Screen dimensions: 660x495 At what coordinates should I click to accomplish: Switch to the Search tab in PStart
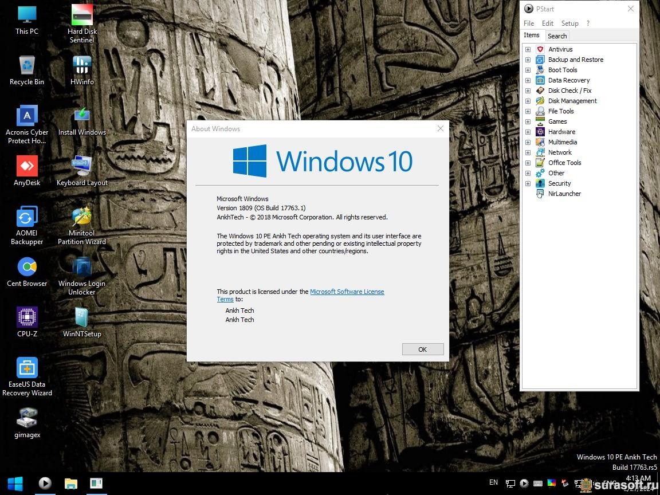(x=557, y=36)
